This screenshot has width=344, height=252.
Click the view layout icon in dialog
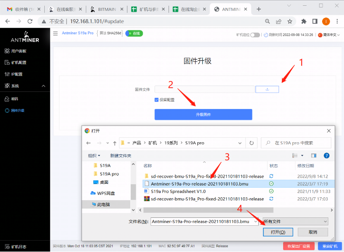click(295, 155)
